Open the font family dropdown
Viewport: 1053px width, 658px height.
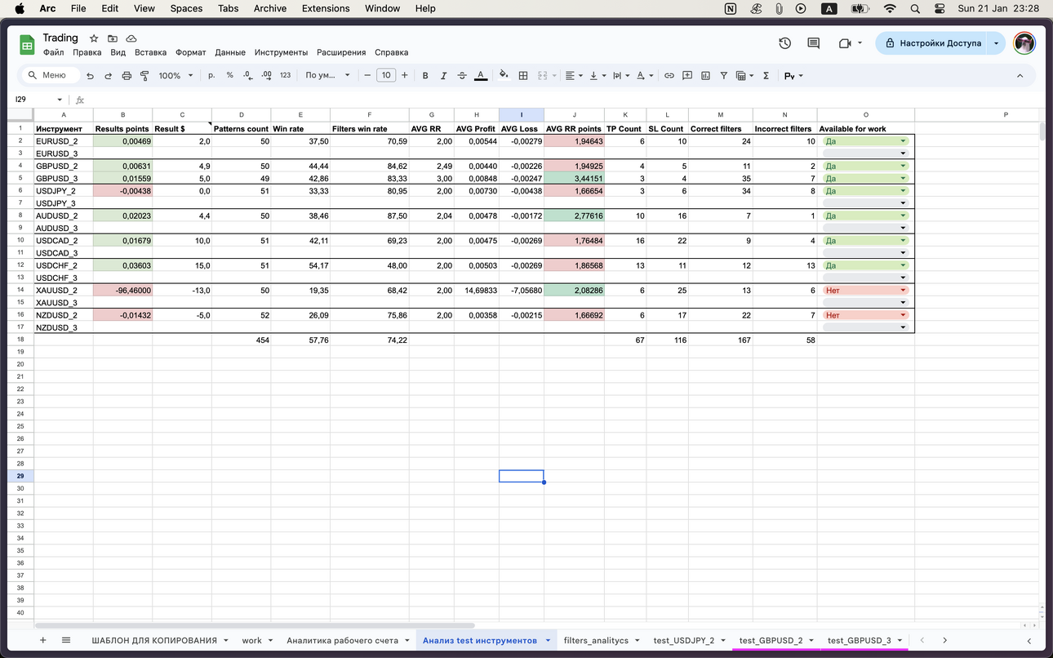pyautogui.click(x=327, y=75)
